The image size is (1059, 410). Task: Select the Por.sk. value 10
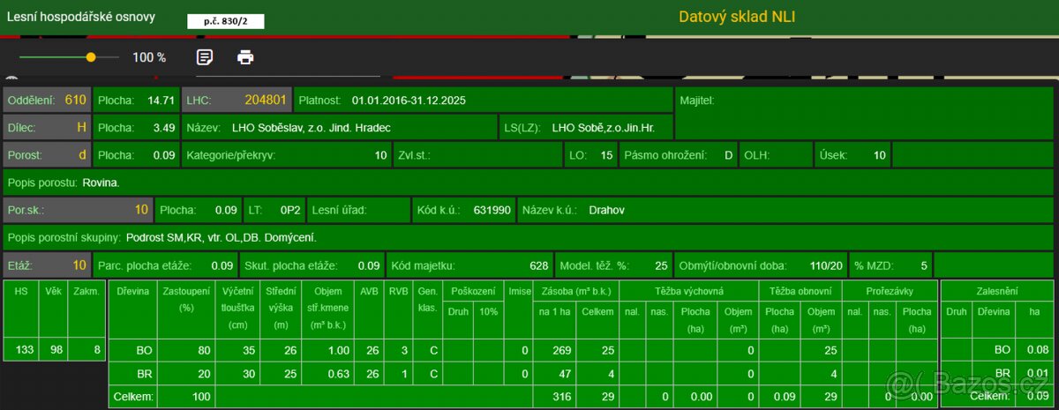[141, 211]
